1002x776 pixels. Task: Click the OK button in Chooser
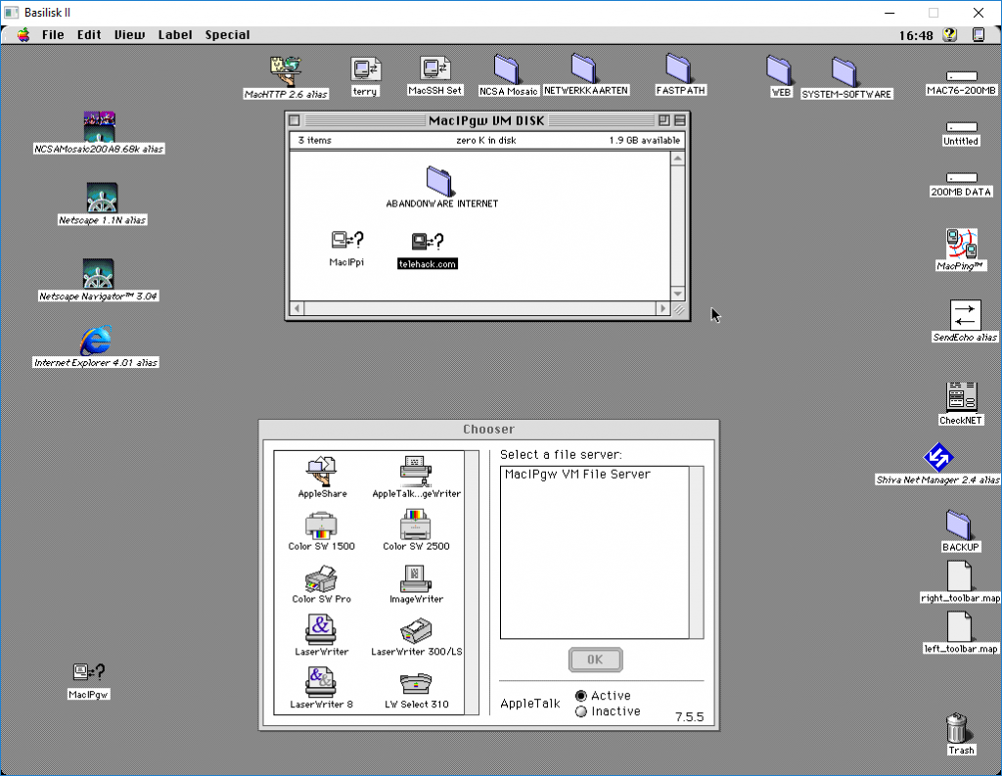point(595,660)
